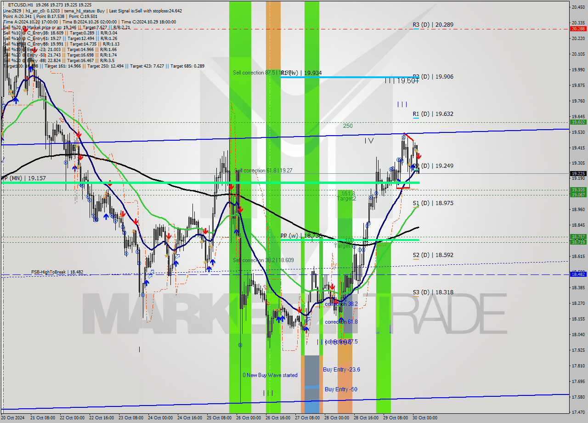
Task: Click the R1 (D) | 19.632 resistance label
Action: [x=433, y=114]
